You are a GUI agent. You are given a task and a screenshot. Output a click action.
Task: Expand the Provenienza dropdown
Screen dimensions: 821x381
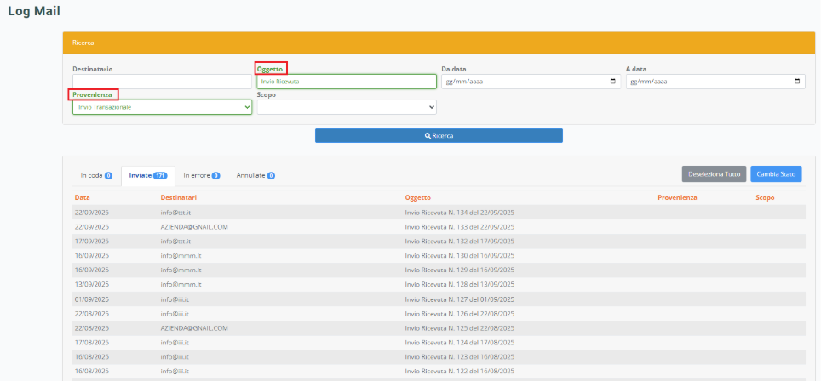[162, 107]
